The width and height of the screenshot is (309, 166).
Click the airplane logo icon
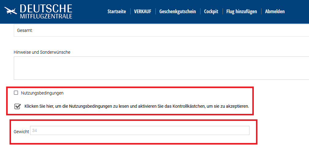tap(11, 11)
